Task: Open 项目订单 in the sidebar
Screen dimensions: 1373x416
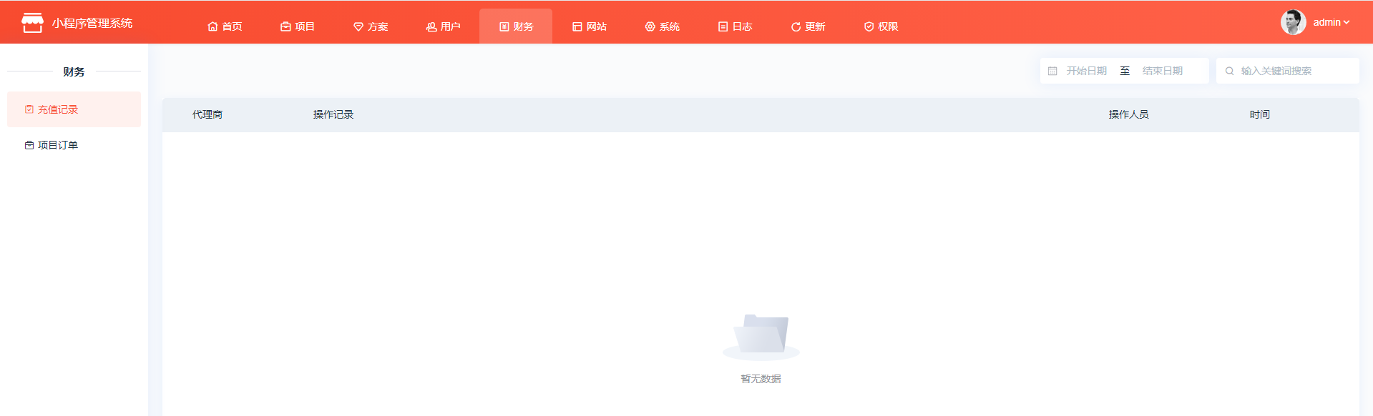Action: click(74, 145)
